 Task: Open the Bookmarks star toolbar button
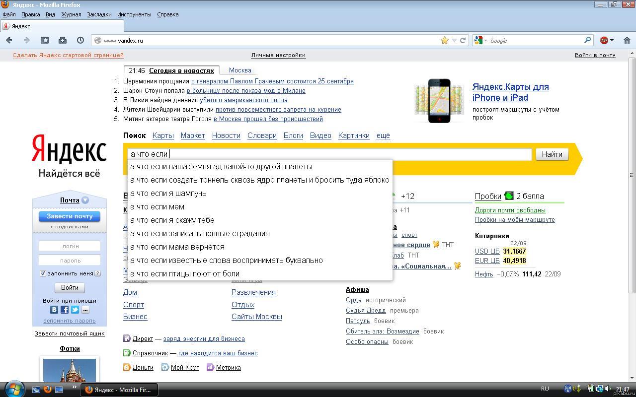tap(45, 40)
